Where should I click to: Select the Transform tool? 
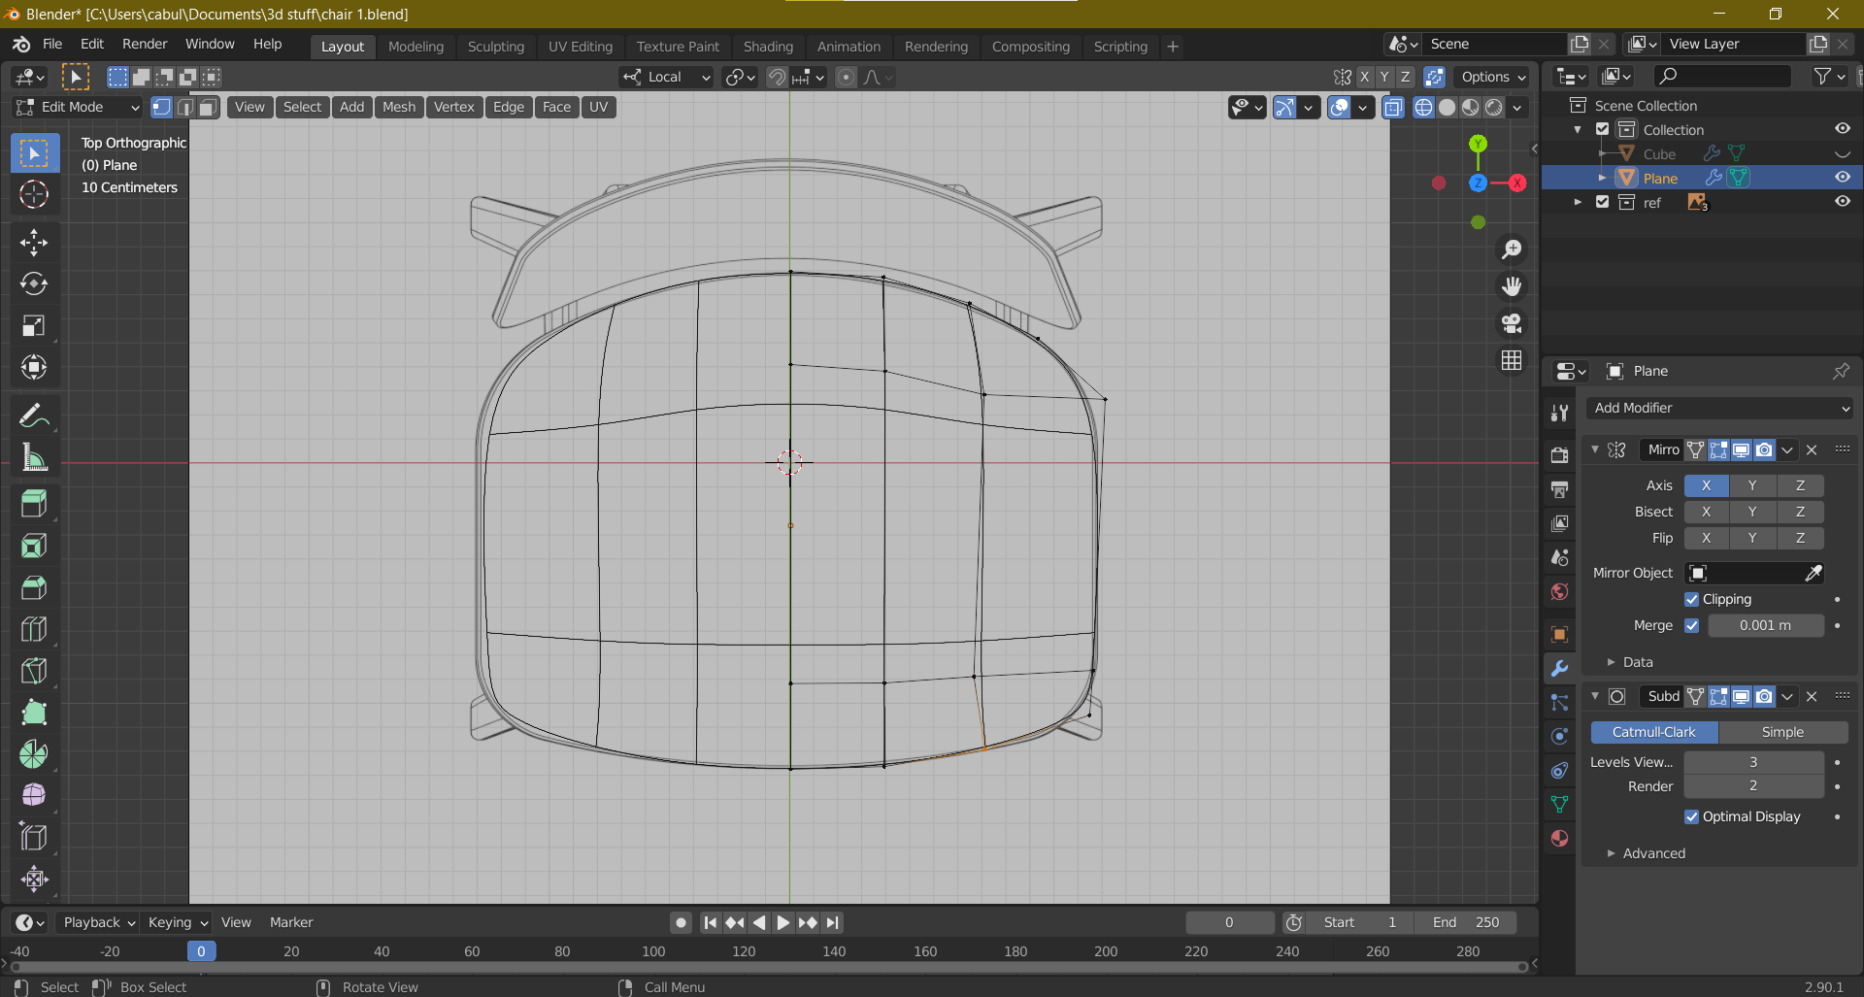pos(34,367)
